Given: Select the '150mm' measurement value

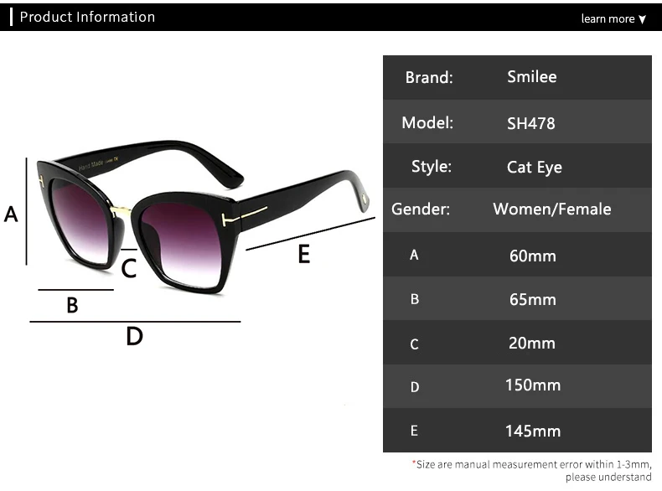Looking at the screenshot, I should 533,385.
